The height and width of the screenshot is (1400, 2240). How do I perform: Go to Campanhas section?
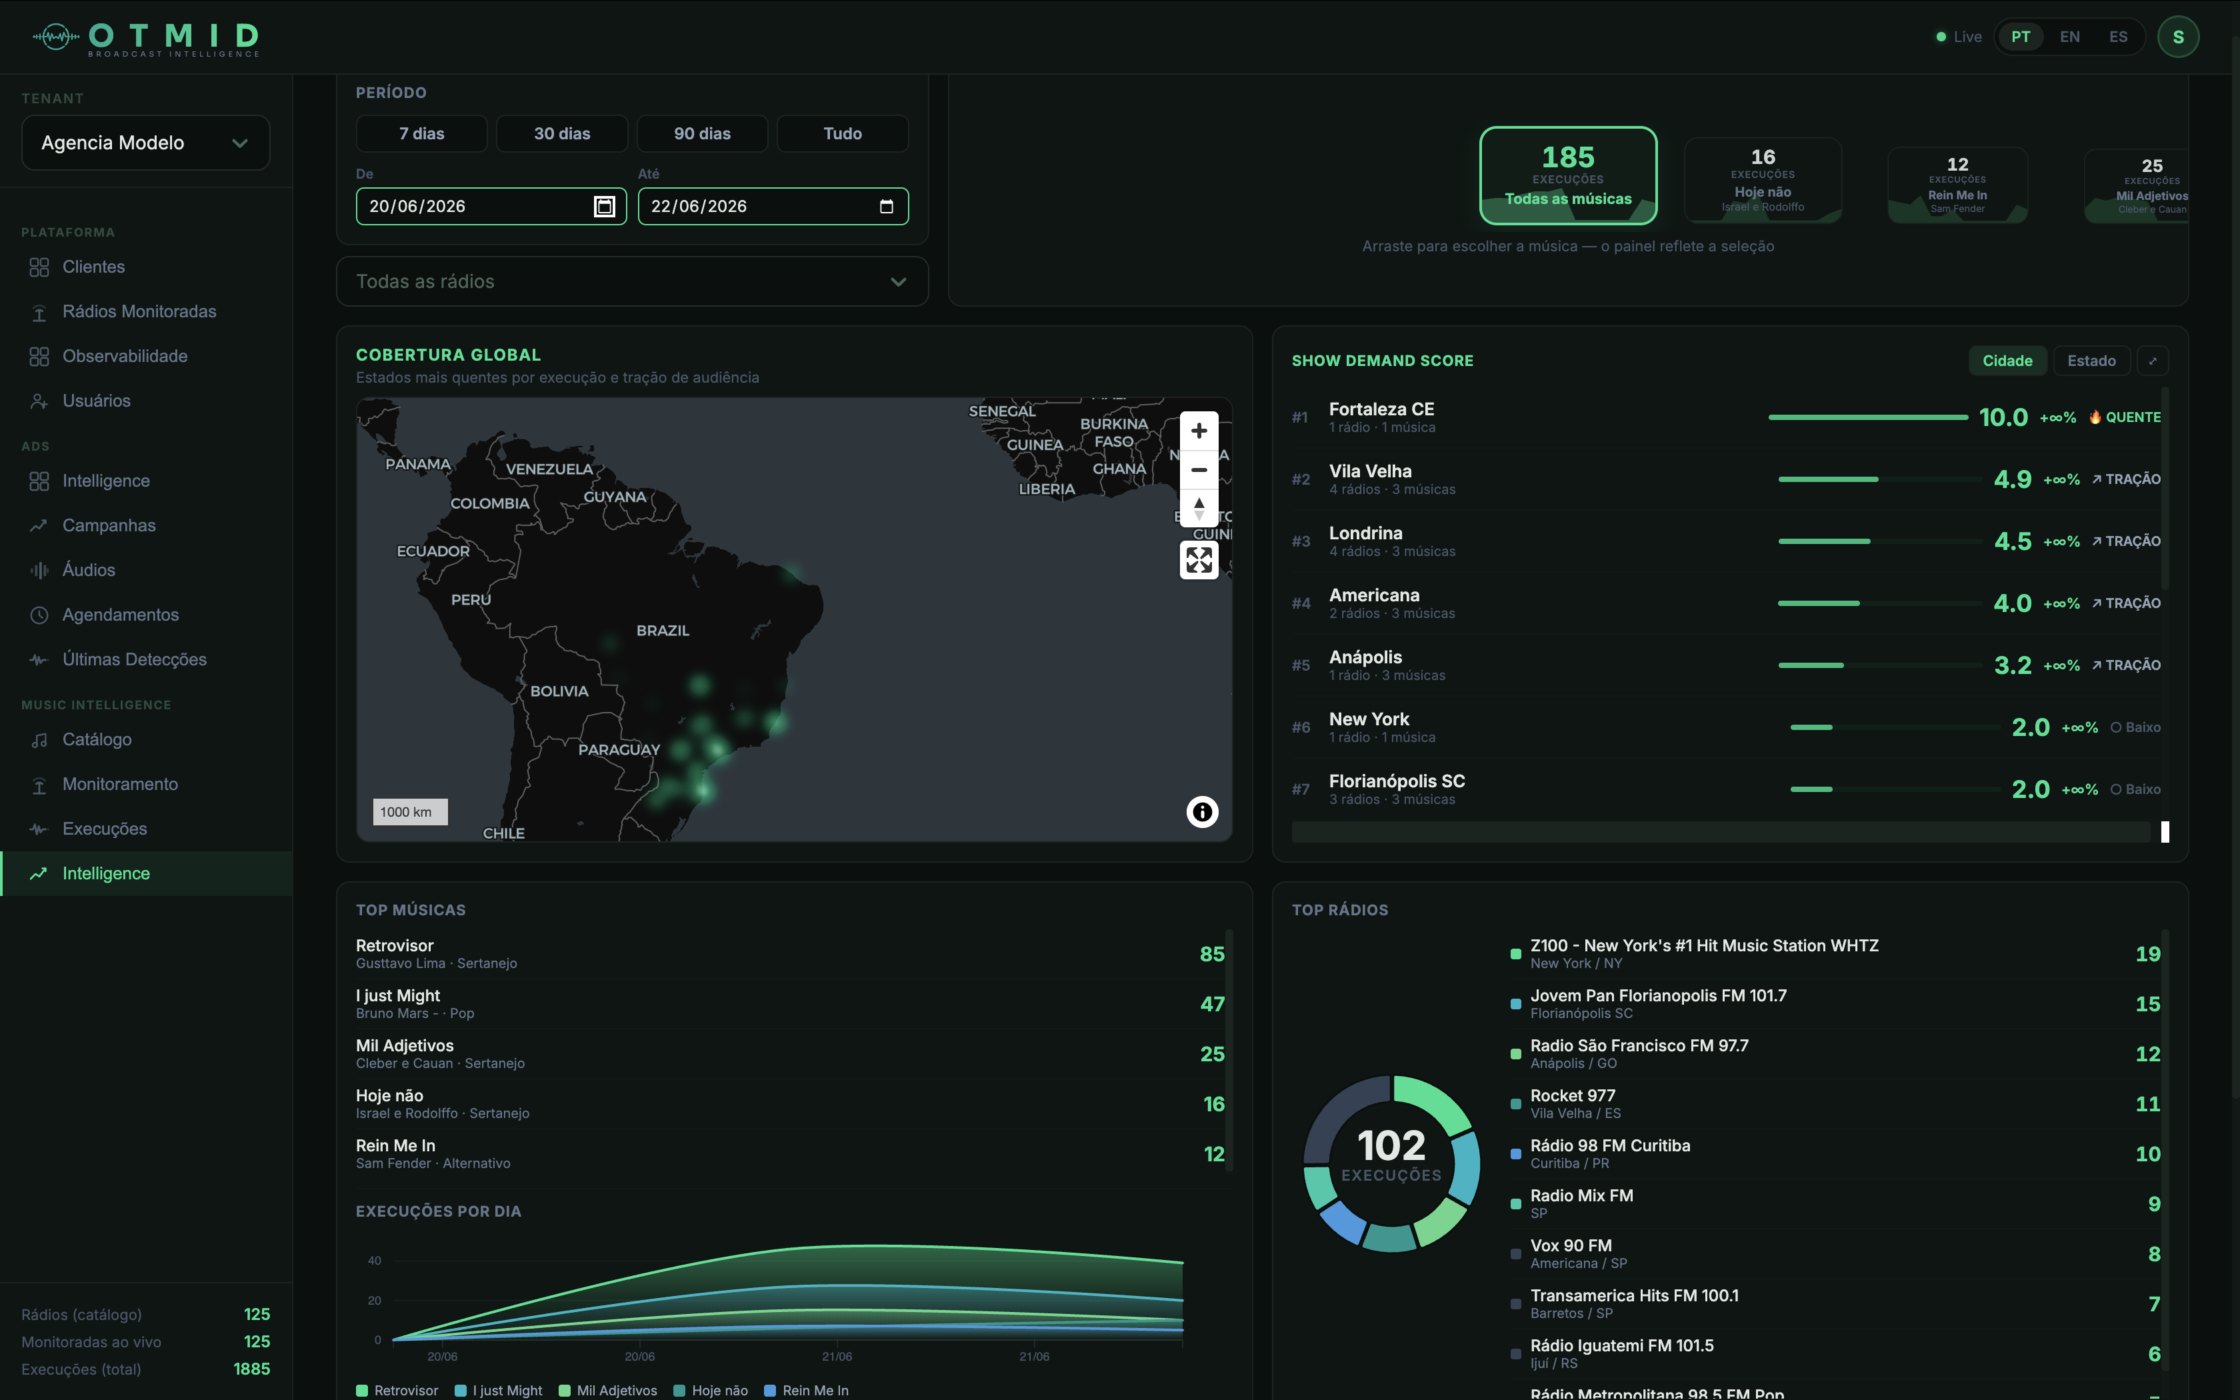[146, 526]
